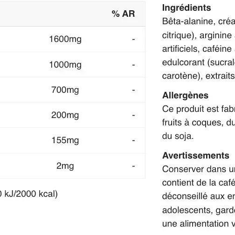
Task: Click the Avertissements heading
Action: 196,155
